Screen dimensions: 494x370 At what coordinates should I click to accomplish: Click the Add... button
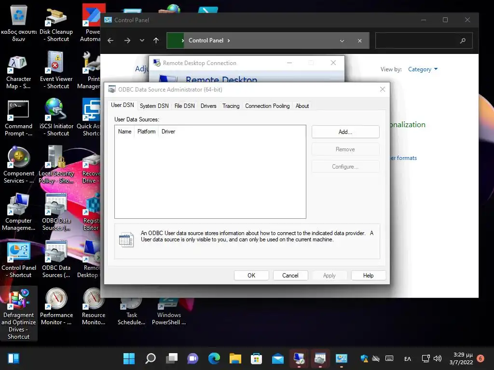pos(345,132)
